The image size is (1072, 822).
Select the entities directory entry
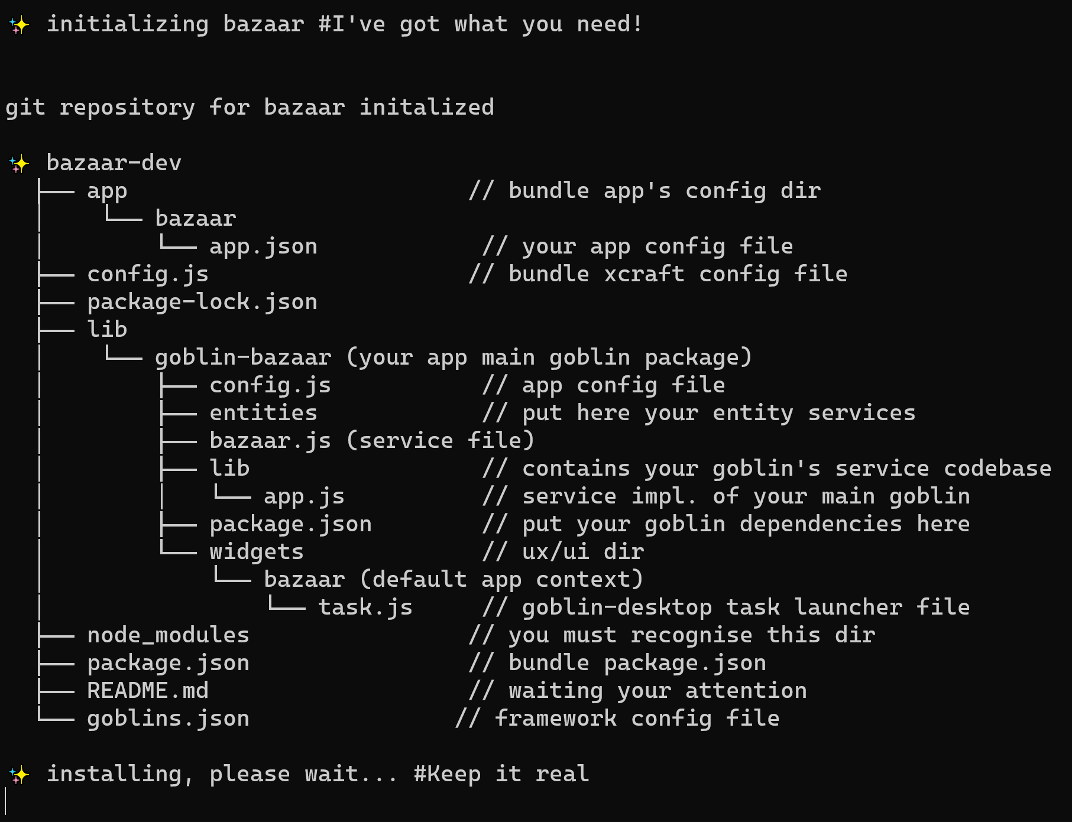tap(263, 413)
